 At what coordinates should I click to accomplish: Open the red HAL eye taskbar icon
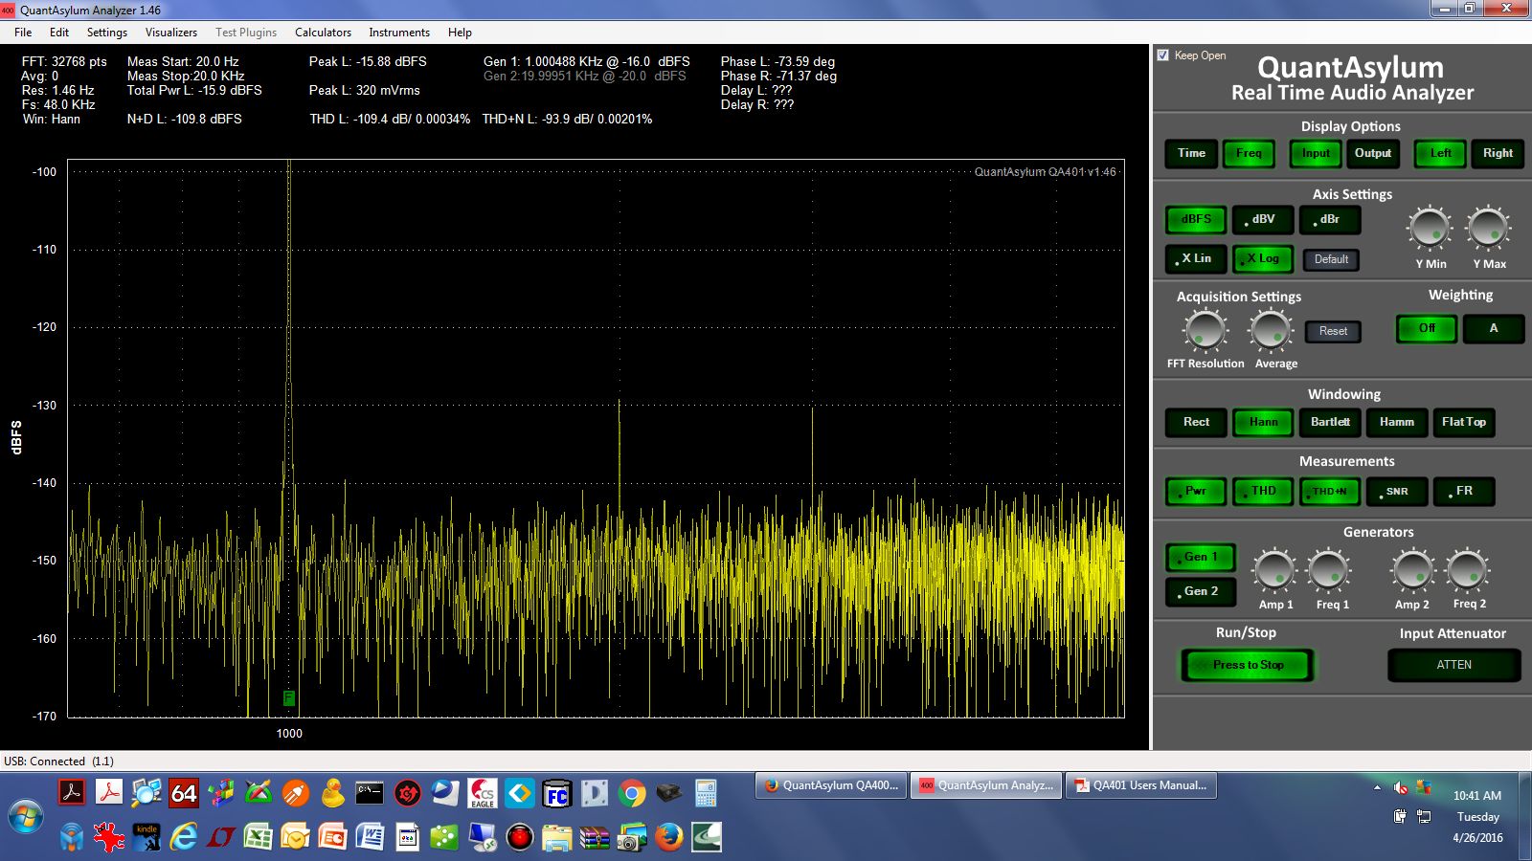[x=519, y=837]
